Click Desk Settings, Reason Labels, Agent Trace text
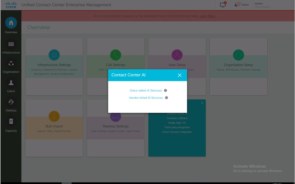Image resolution: width=295 pixels, height=184 pixels. coord(116,131)
